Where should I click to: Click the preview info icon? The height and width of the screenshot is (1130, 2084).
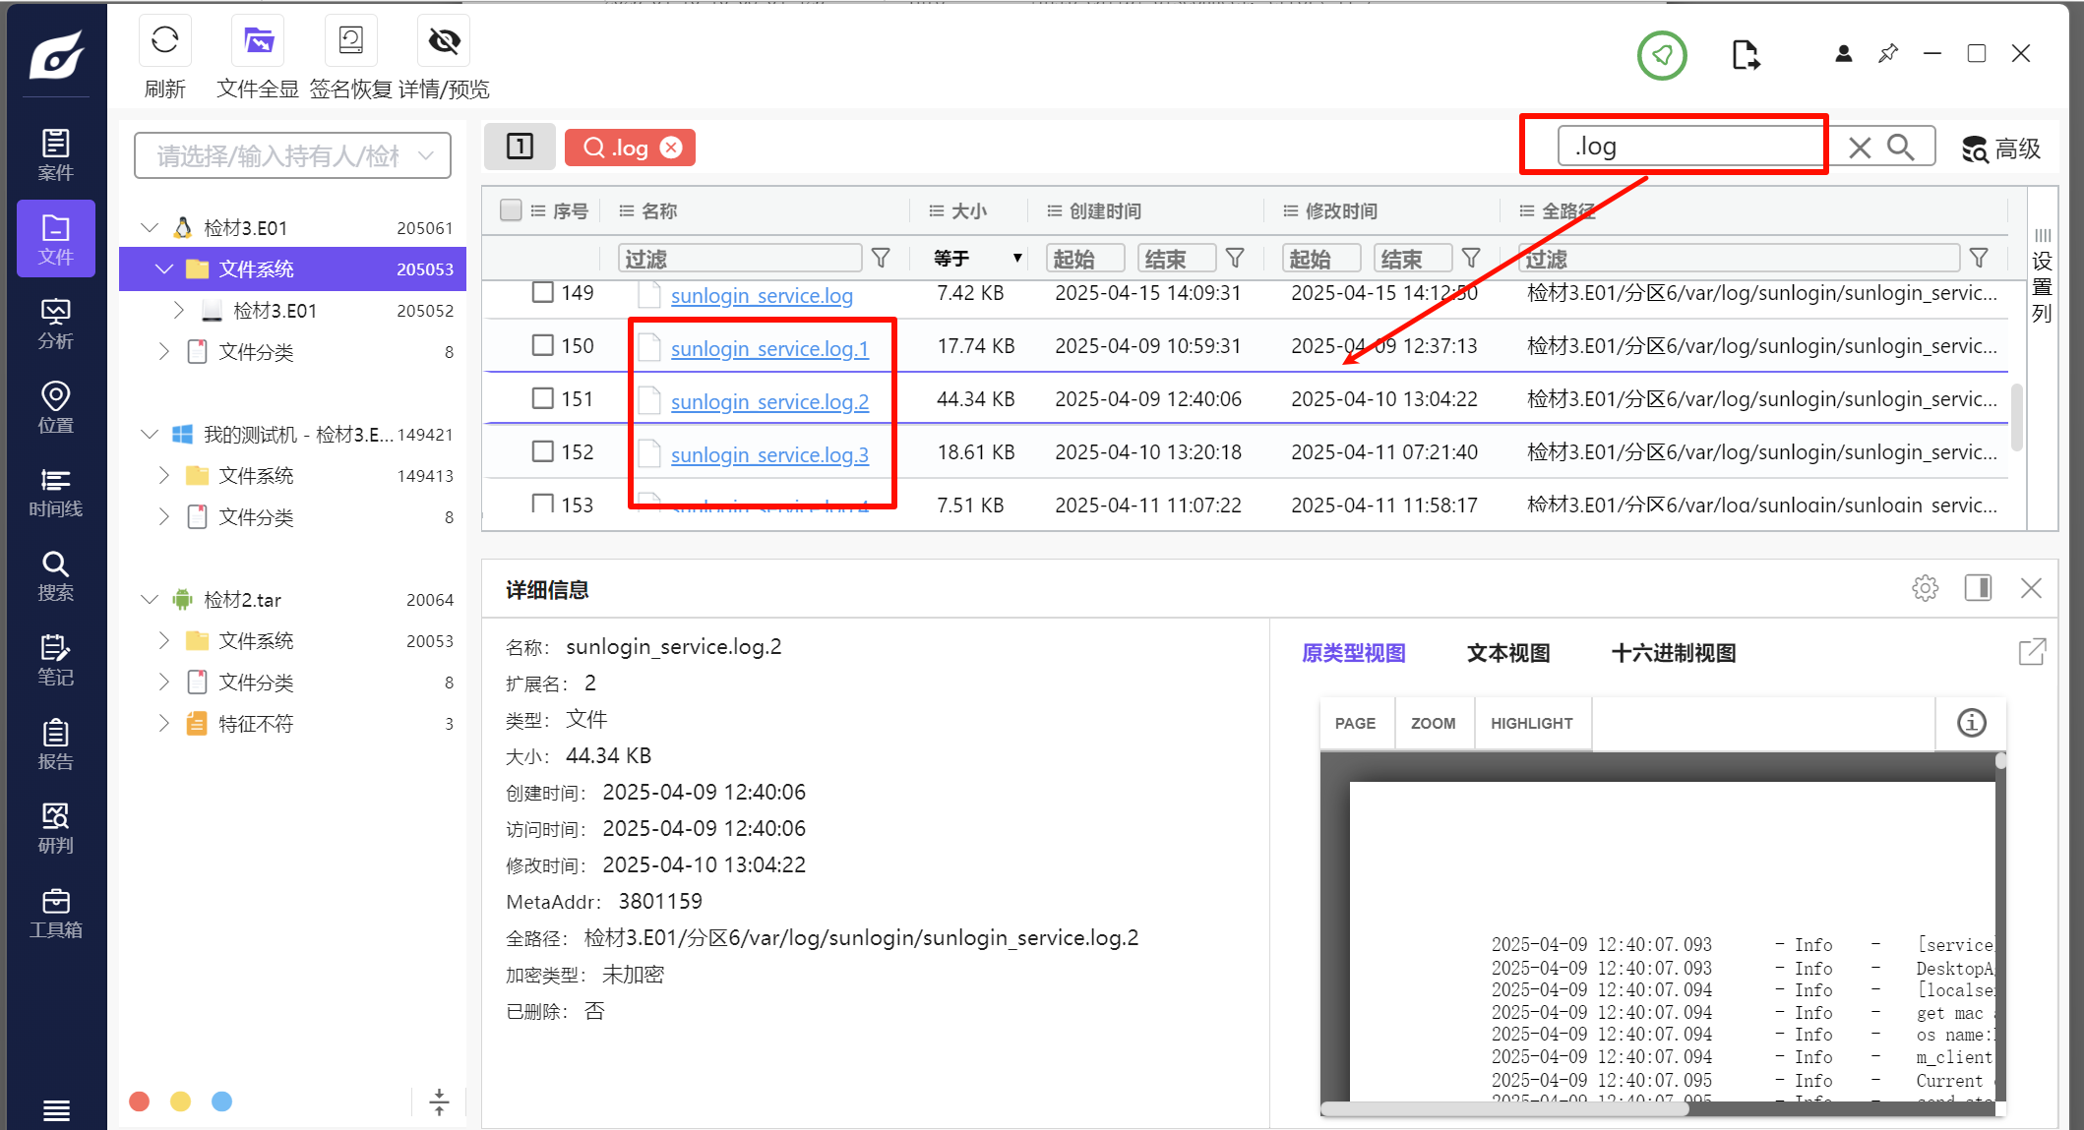[1971, 723]
